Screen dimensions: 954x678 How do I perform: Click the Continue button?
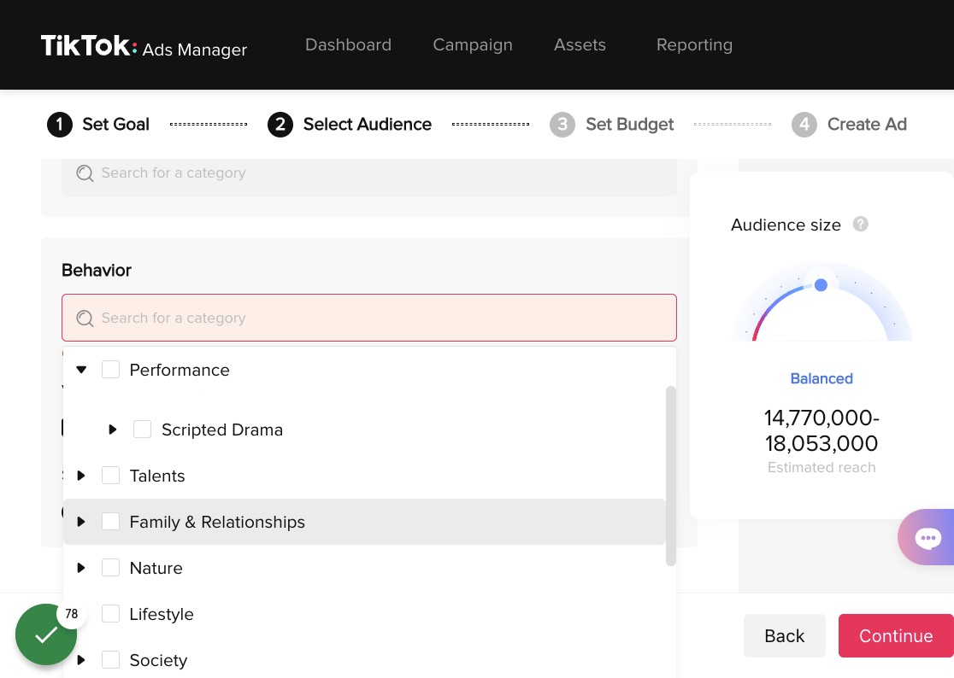click(896, 635)
